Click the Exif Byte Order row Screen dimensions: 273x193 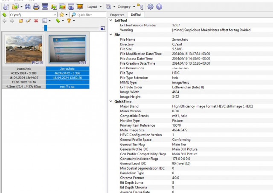pyautogui.click(x=191, y=87)
